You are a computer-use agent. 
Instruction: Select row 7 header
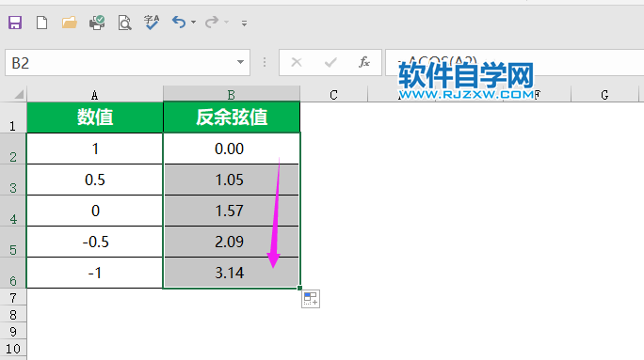[x=13, y=297]
